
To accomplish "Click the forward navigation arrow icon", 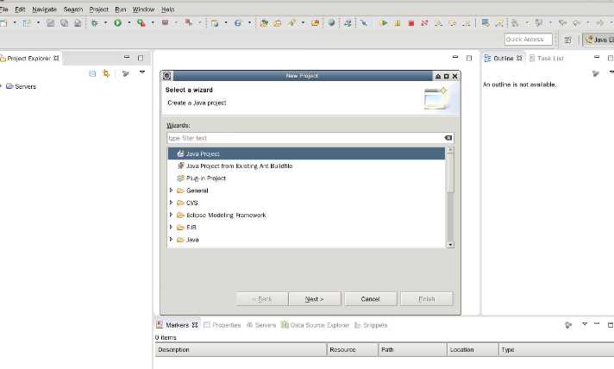I will 599,23.
